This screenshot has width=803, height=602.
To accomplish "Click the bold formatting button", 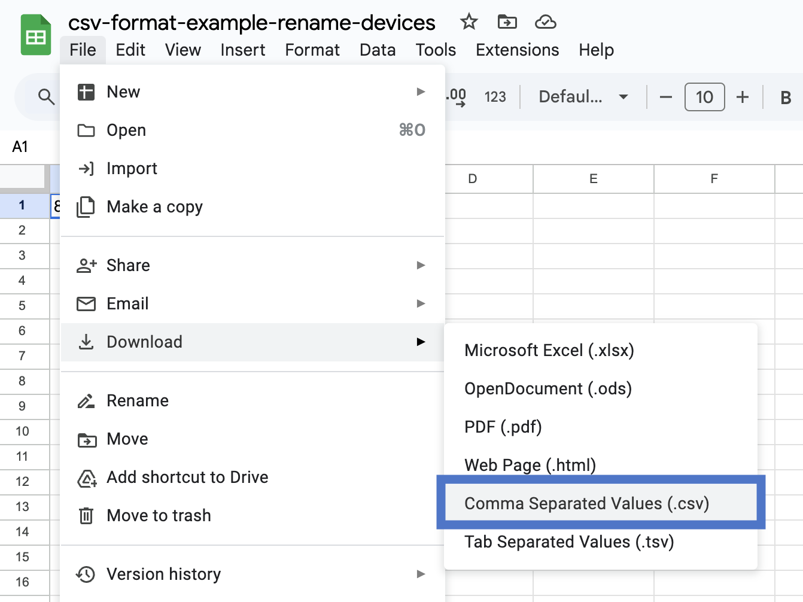I will click(786, 97).
